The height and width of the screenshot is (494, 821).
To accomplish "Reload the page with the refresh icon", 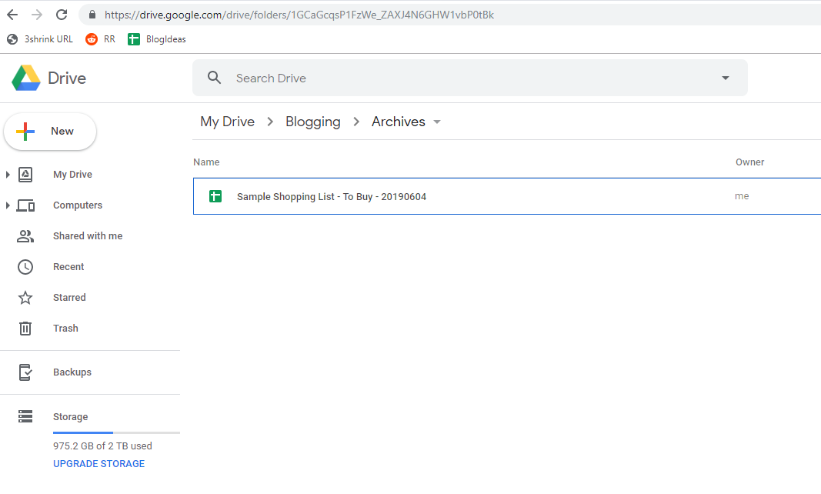I will tap(61, 14).
